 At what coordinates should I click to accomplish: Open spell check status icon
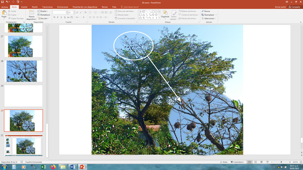(22, 162)
